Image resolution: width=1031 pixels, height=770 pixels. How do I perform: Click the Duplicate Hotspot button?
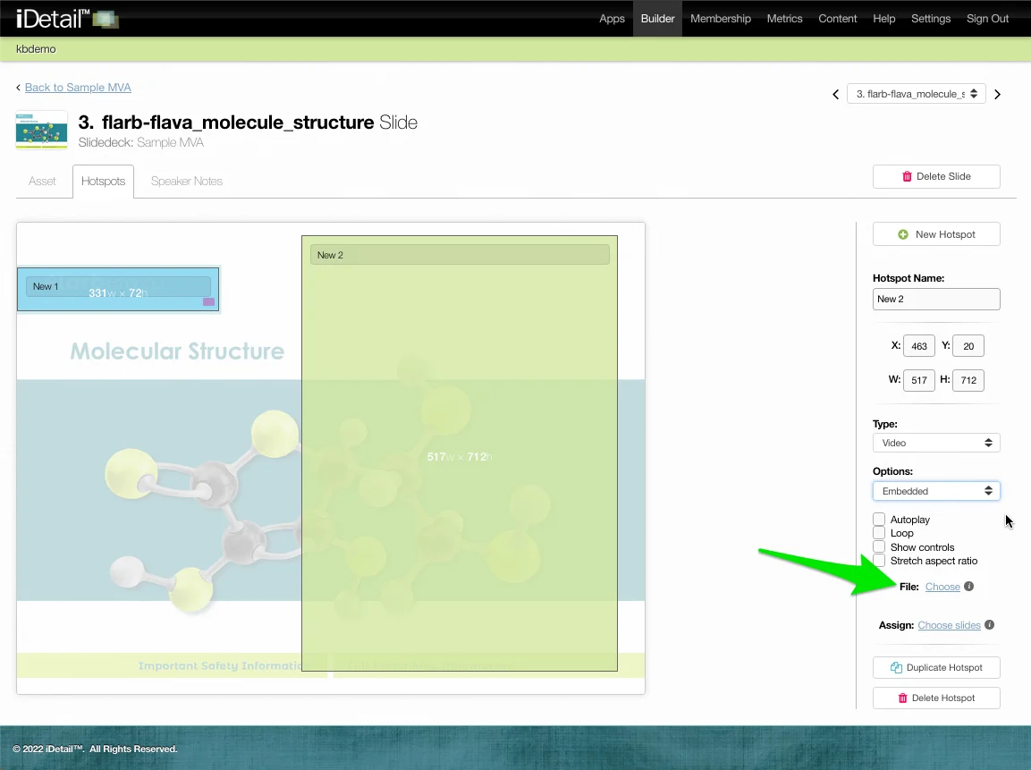[x=936, y=667]
